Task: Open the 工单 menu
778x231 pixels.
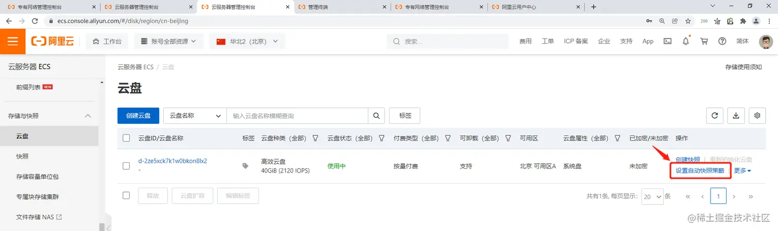Action: [x=547, y=42]
